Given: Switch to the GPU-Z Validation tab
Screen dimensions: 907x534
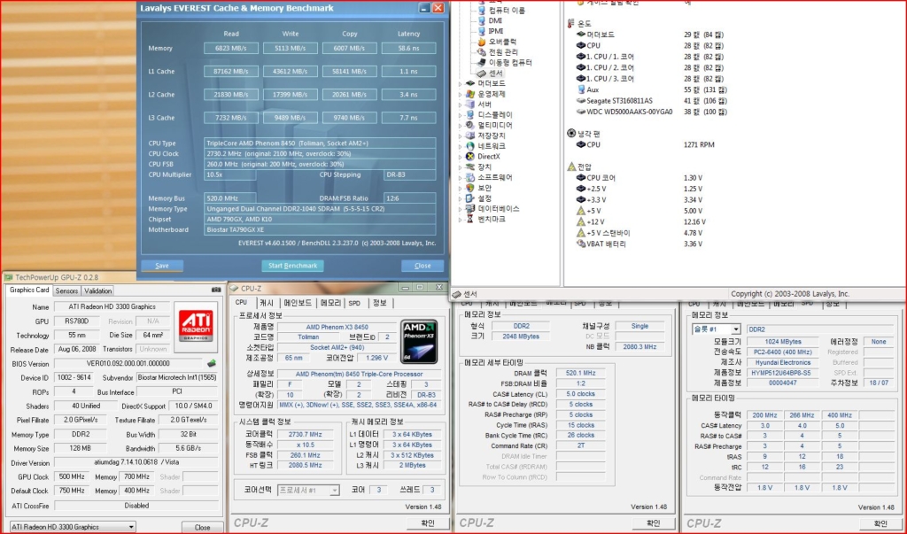Looking at the screenshot, I should point(97,291).
